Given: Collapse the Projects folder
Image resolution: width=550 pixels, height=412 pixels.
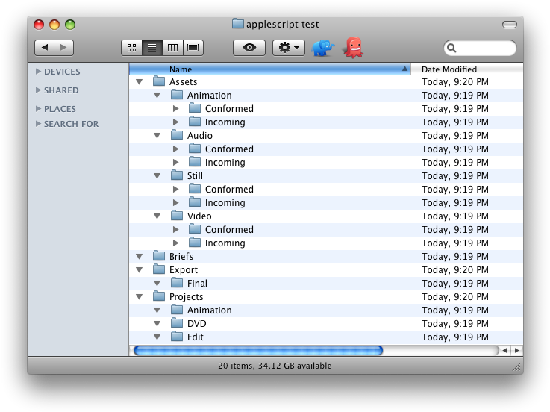Looking at the screenshot, I should tap(140, 297).
